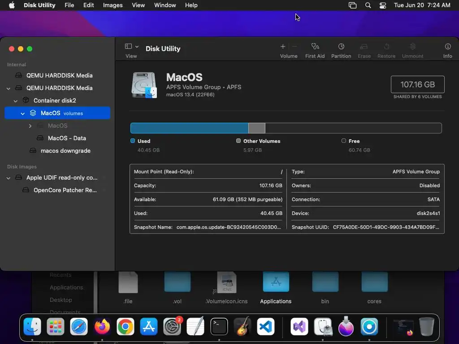Click the Free legend swatch
Image resolution: width=459 pixels, height=344 pixels.
click(344, 141)
